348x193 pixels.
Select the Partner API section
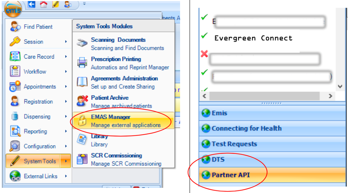[272, 175]
